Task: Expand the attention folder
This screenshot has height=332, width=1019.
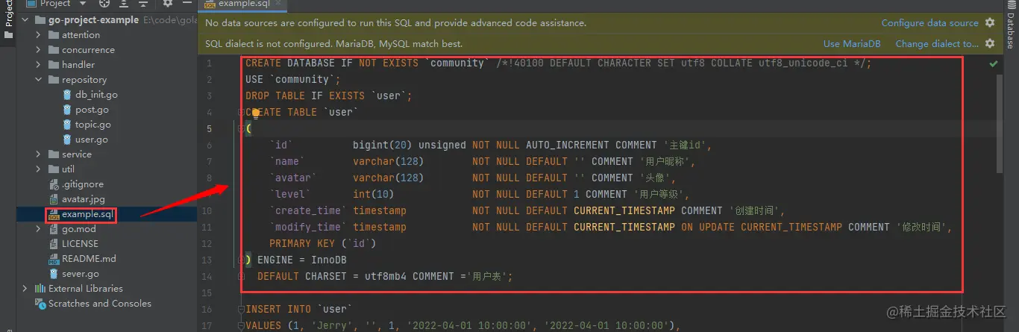Action: pos(39,35)
